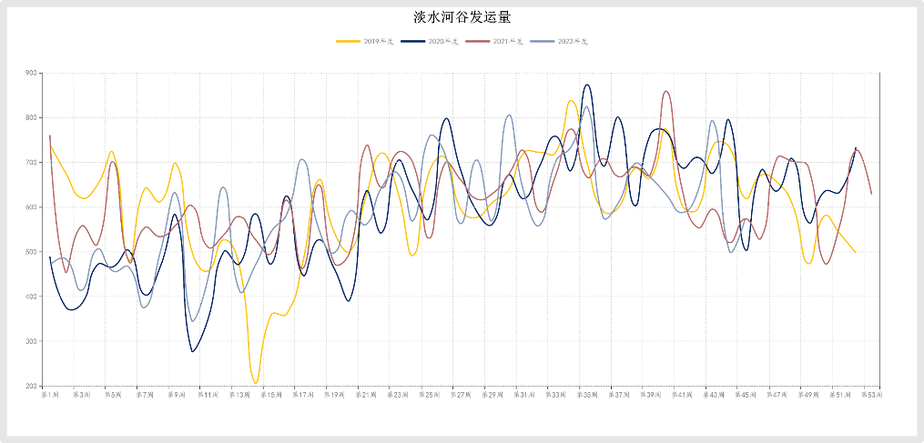Toggle the 2019年度 legend series
Image resolution: width=924 pixels, height=443 pixels.
[x=365, y=41]
